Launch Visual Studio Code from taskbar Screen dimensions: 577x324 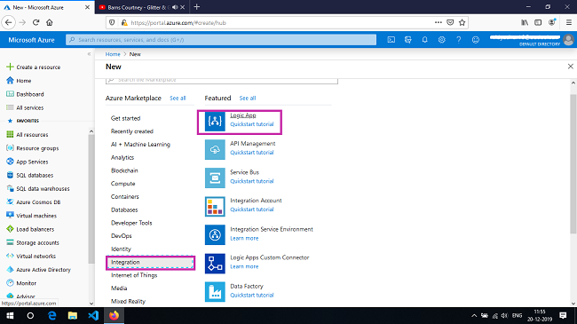click(93, 315)
